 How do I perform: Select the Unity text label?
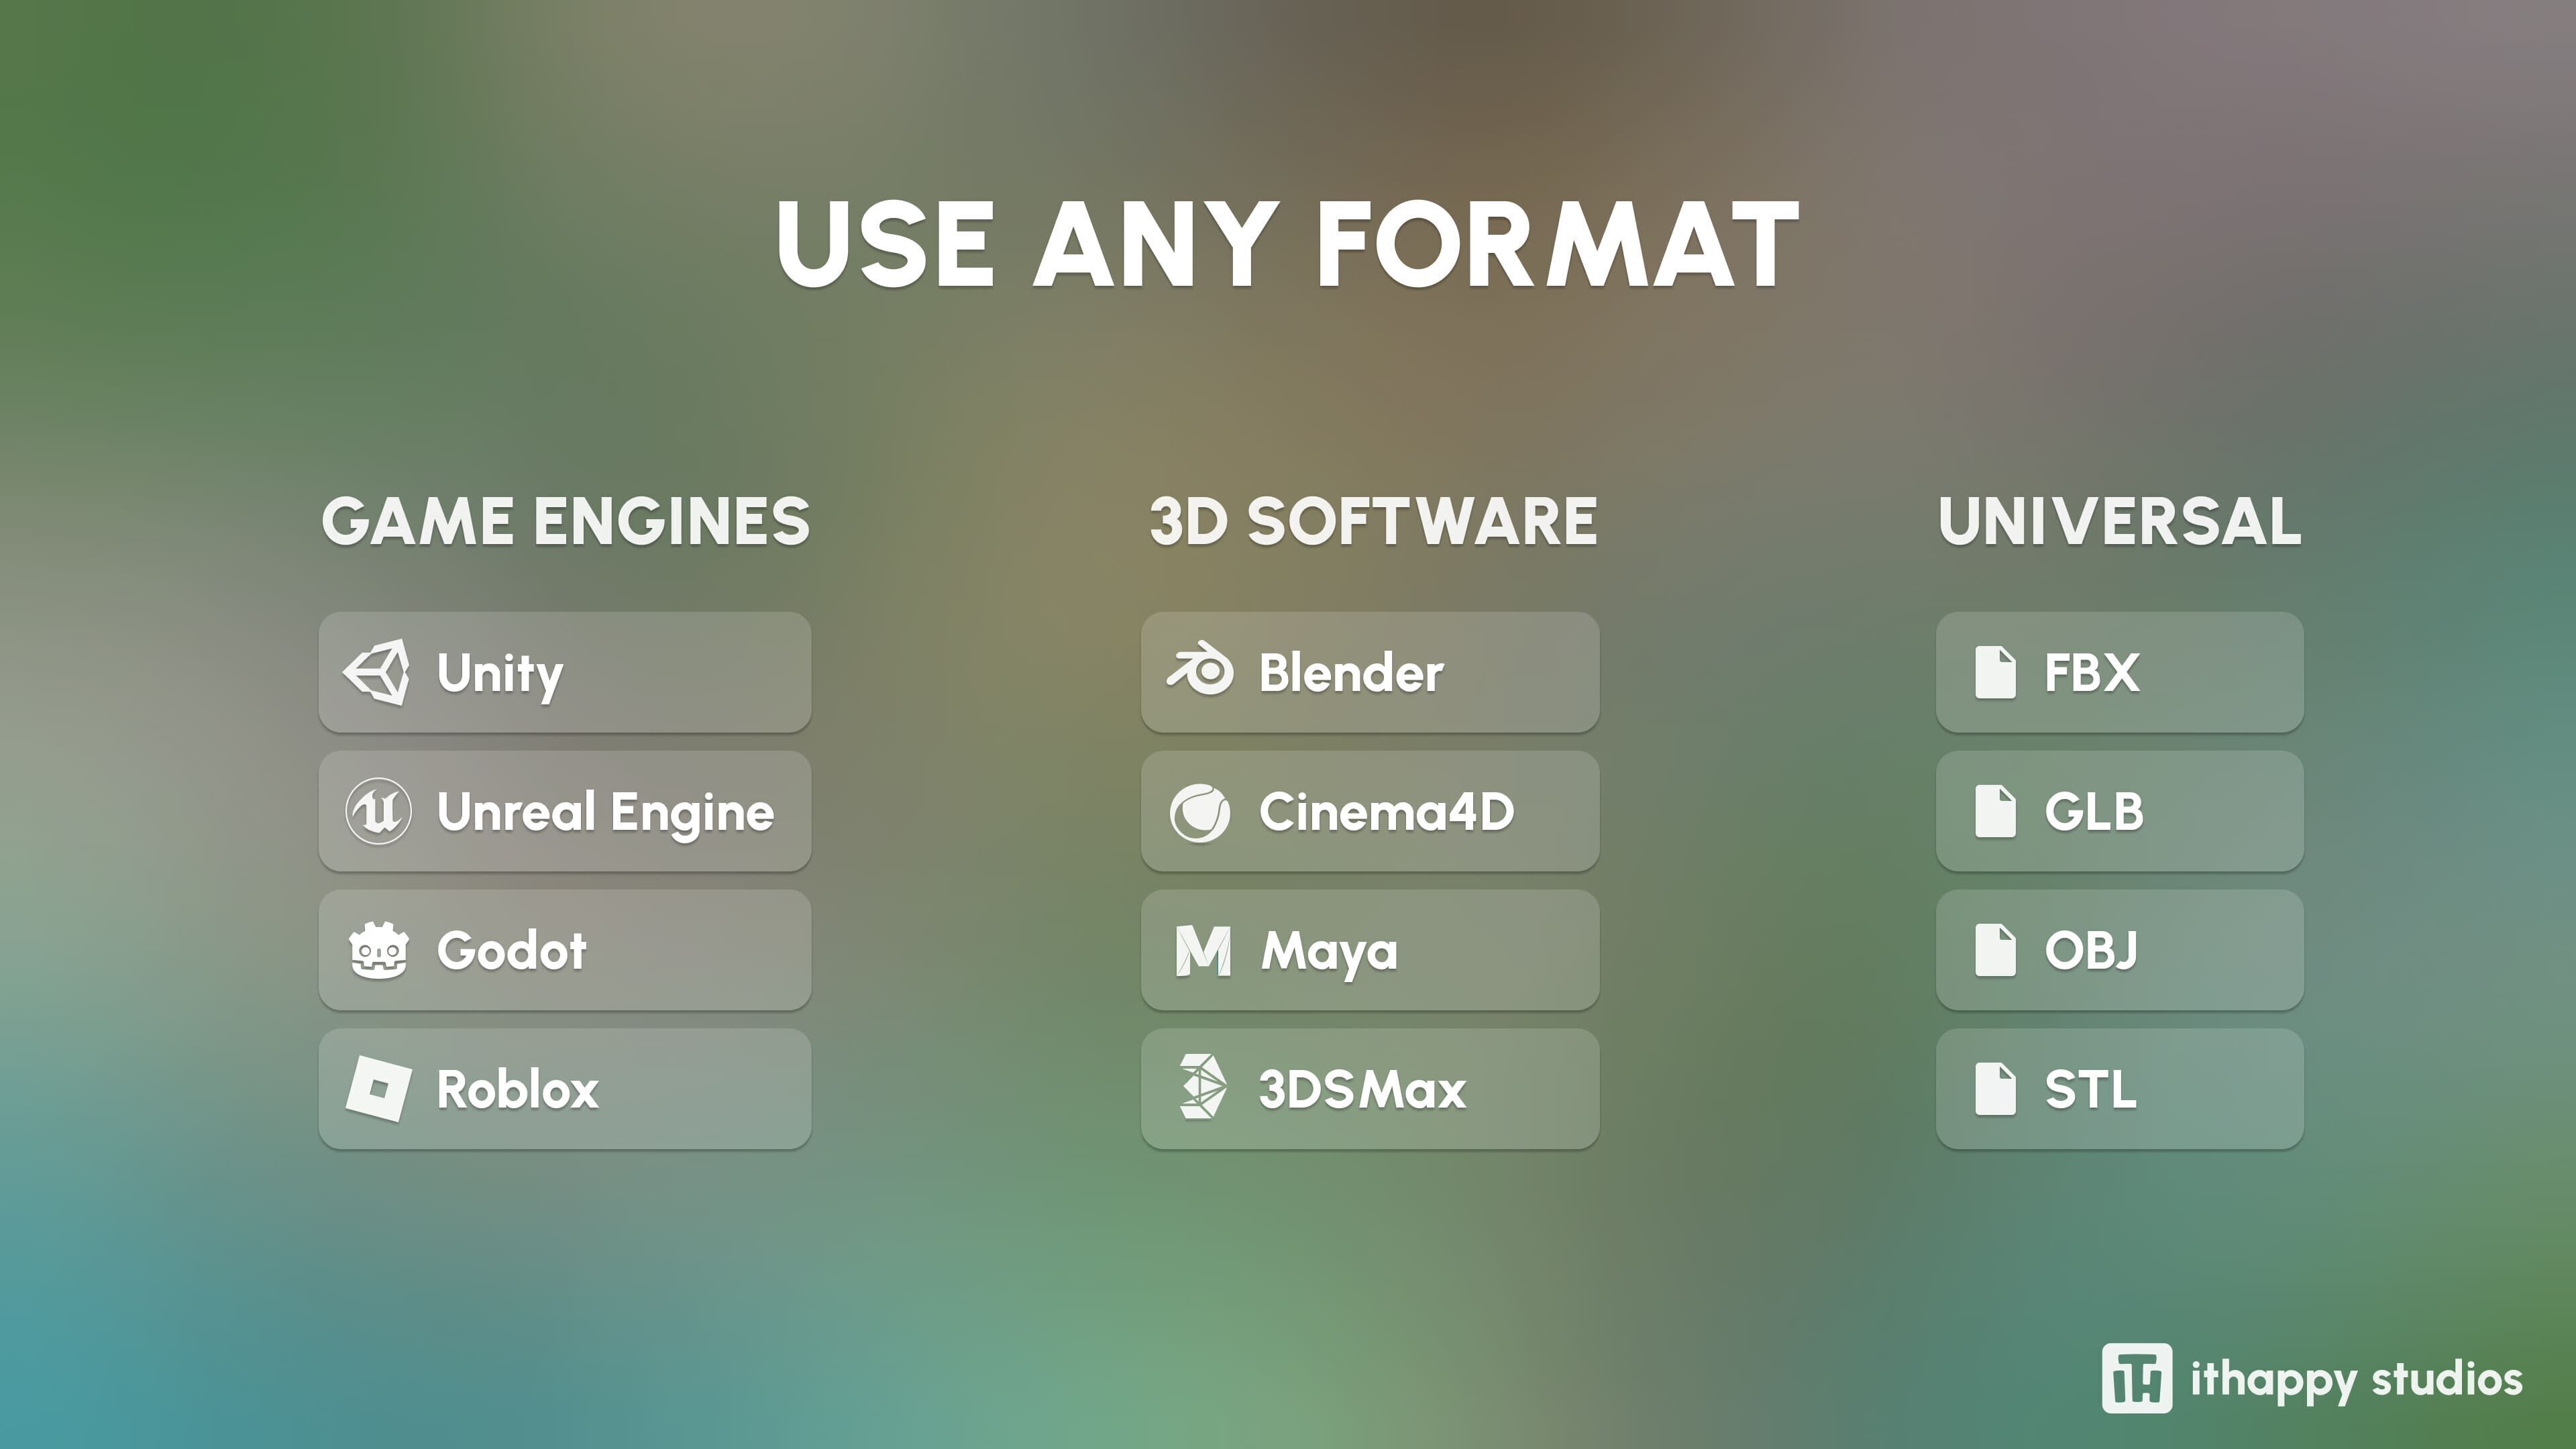point(500,673)
